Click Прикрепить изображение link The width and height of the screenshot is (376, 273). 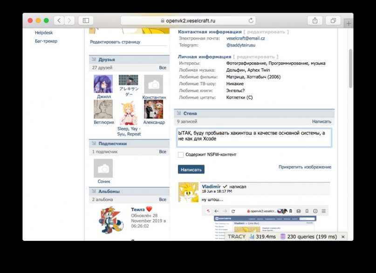coord(305,167)
